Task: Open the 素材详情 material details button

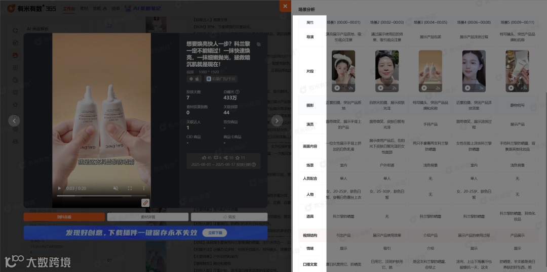Action: [x=147, y=217]
